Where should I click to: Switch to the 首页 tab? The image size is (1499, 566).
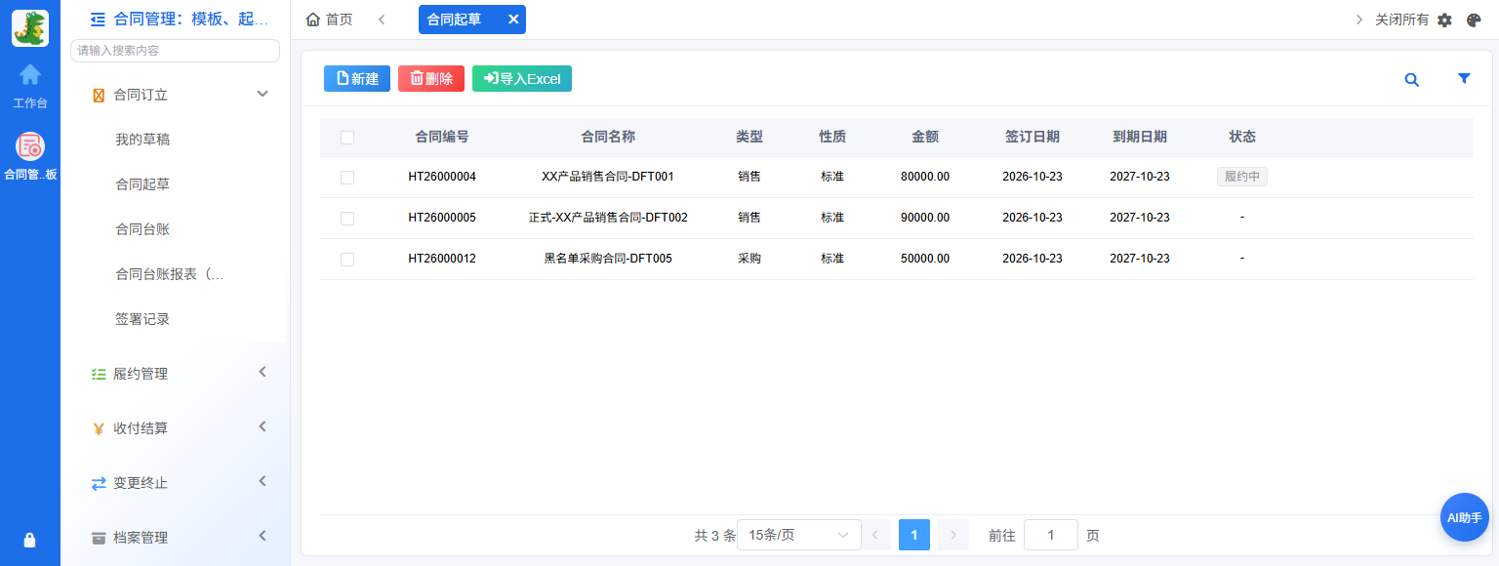[x=330, y=20]
